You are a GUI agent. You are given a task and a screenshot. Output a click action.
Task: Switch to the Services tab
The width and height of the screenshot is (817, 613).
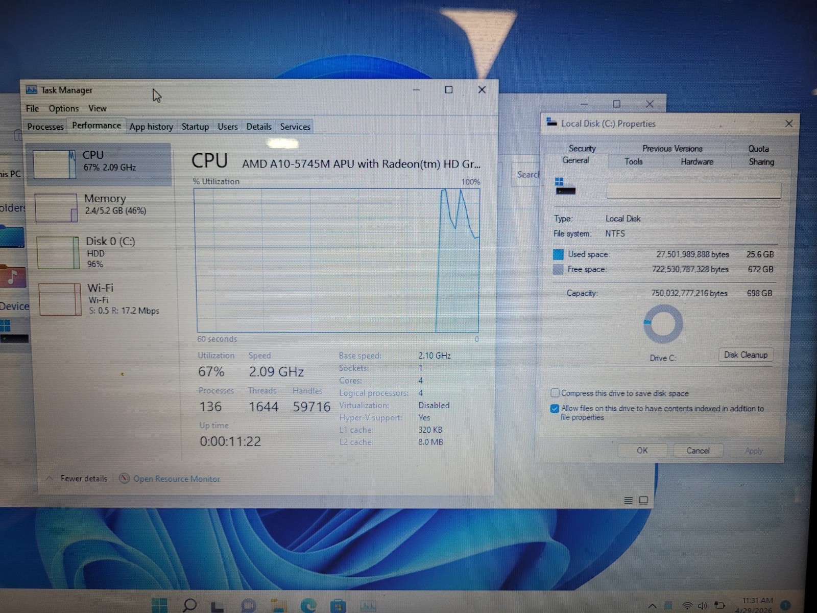click(295, 127)
